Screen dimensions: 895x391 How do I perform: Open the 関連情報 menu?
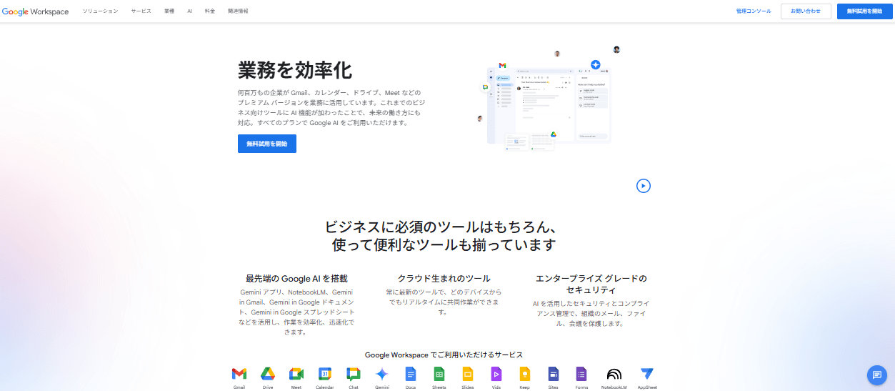click(238, 11)
